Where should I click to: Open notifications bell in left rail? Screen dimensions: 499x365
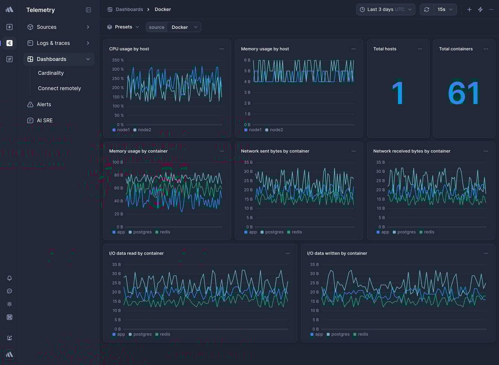tap(9, 278)
